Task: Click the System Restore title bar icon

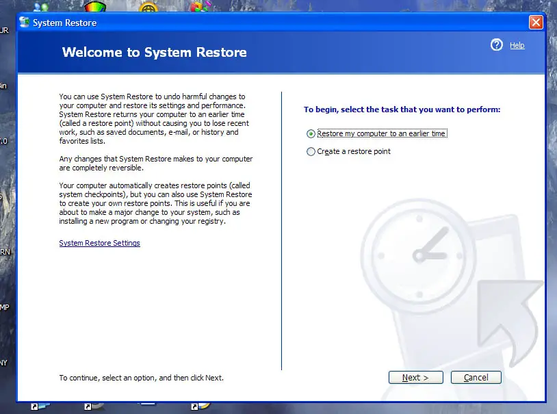Action: click(24, 22)
